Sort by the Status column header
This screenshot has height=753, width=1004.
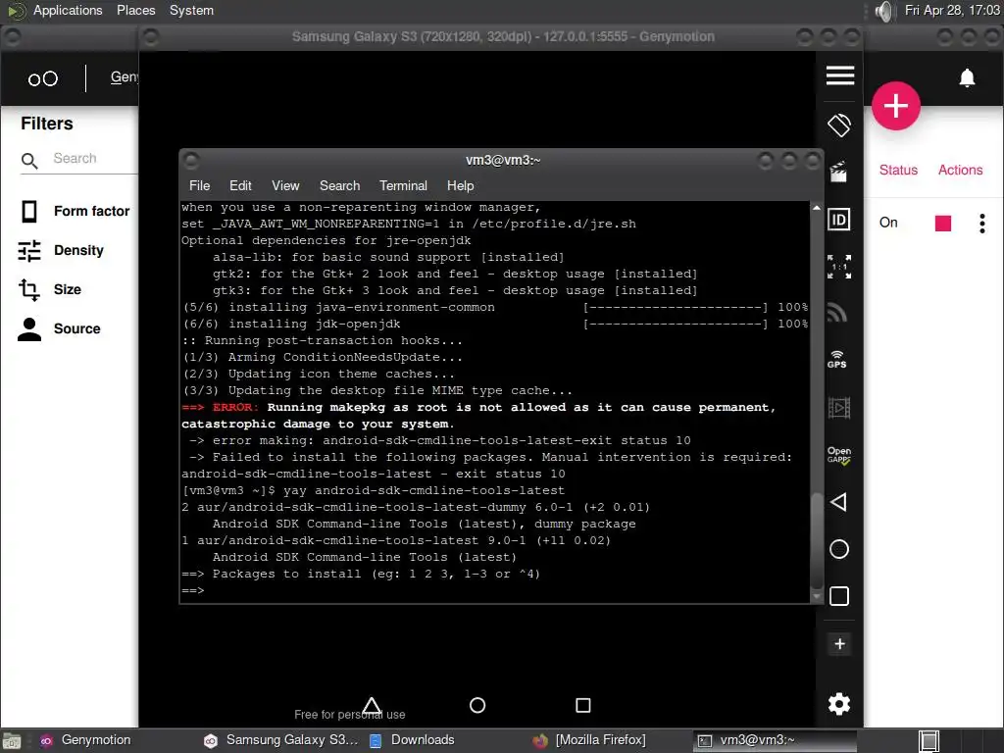898,170
